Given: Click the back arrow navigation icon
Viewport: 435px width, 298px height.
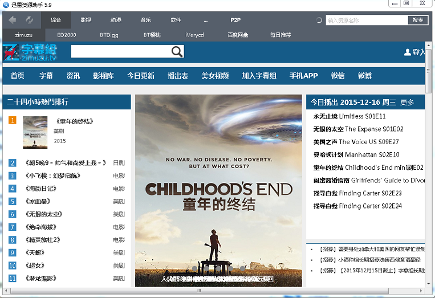Looking at the screenshot, I should (x=13, y=20).
